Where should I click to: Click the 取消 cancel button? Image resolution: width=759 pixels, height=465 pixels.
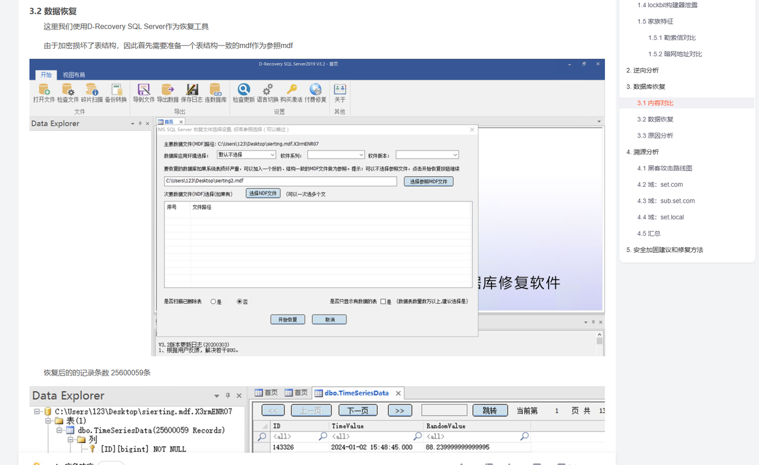[329, 319]
